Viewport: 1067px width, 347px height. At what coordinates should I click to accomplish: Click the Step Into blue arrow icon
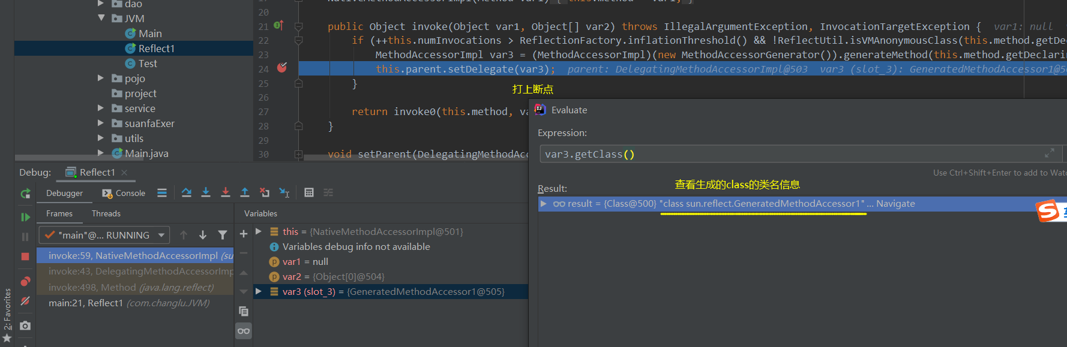[206, 192]
